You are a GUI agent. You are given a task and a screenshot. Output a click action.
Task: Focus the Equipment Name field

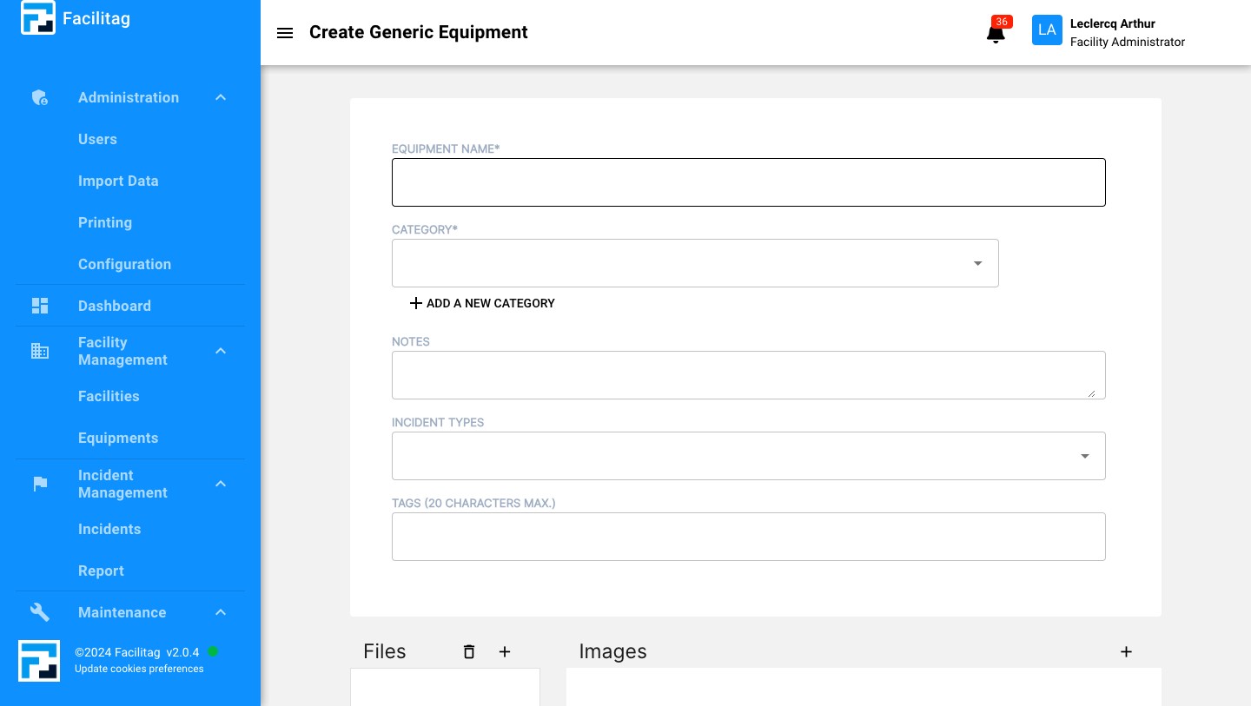click(x=748, y=182)
